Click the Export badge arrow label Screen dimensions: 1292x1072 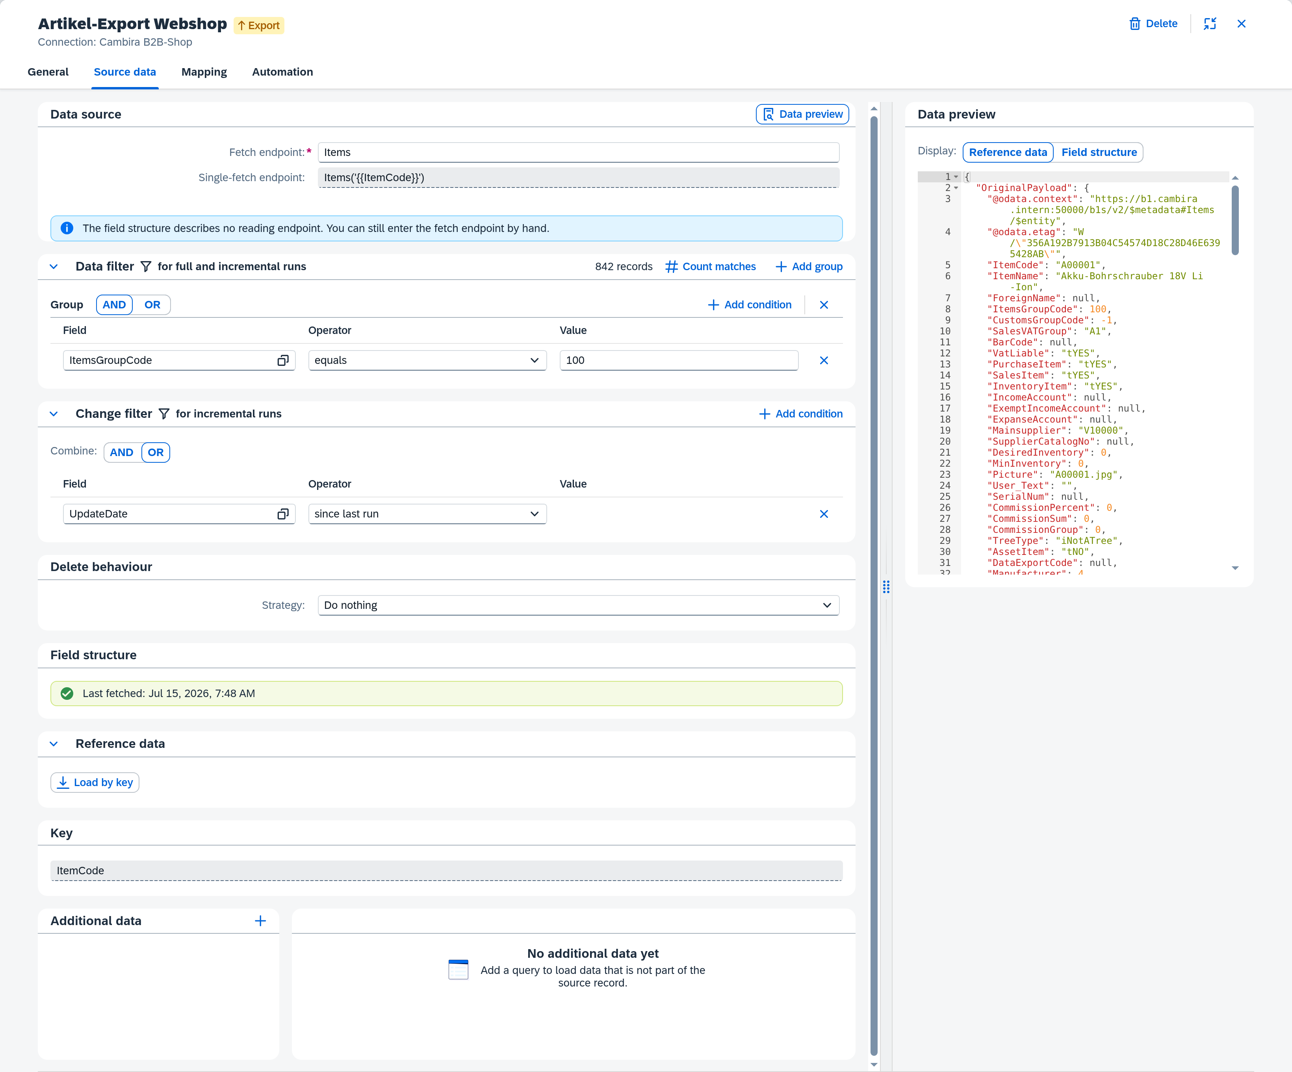point(259,25)
